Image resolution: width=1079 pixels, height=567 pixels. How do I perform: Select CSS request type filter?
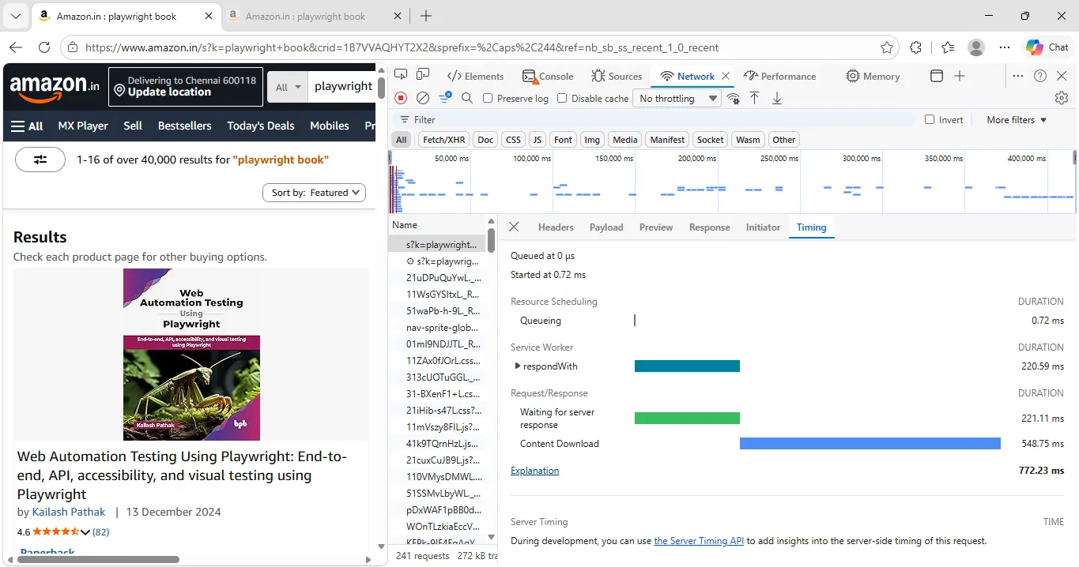point(513,140)
